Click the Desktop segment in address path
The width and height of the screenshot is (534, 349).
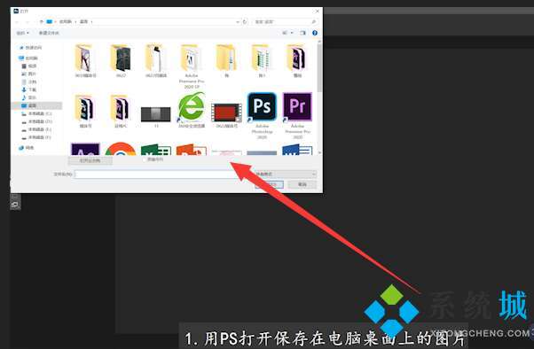tap(83, 22)
